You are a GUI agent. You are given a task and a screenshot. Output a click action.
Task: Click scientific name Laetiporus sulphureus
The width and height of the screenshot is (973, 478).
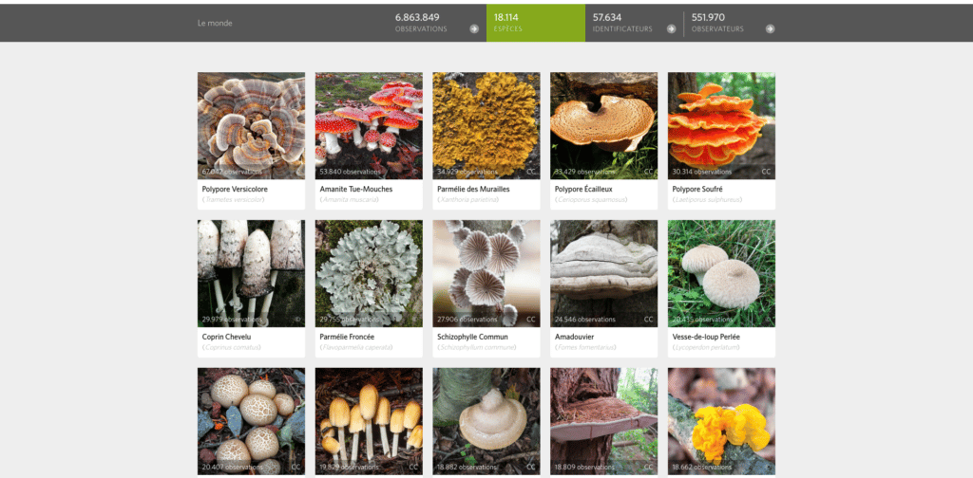point(707,199)
